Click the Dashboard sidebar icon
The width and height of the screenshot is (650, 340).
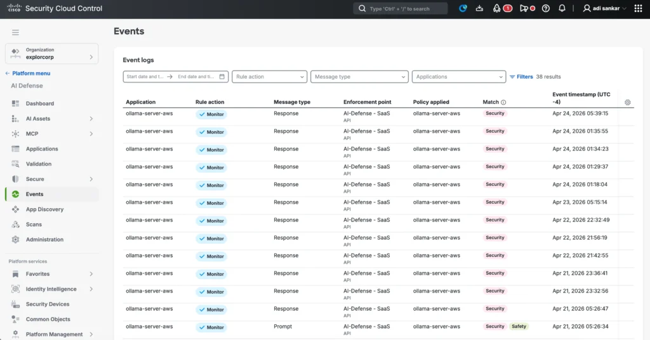[15, 103]
